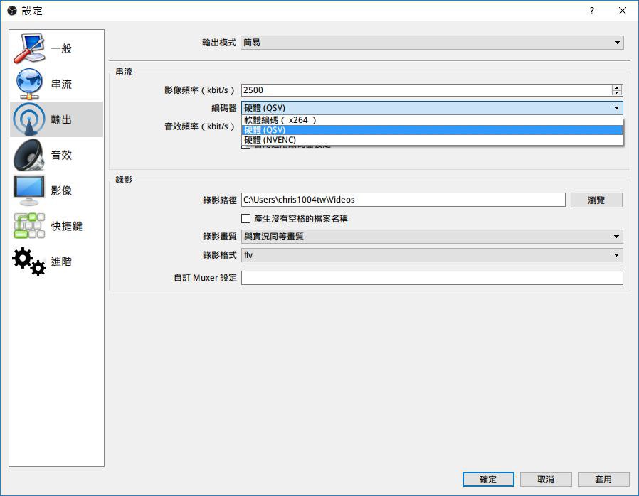Open the 快捷鍵 (Hotkeys) keyboard icon
Image resolution: width=639 pixels, height=496 pixels.
(29, 226)
